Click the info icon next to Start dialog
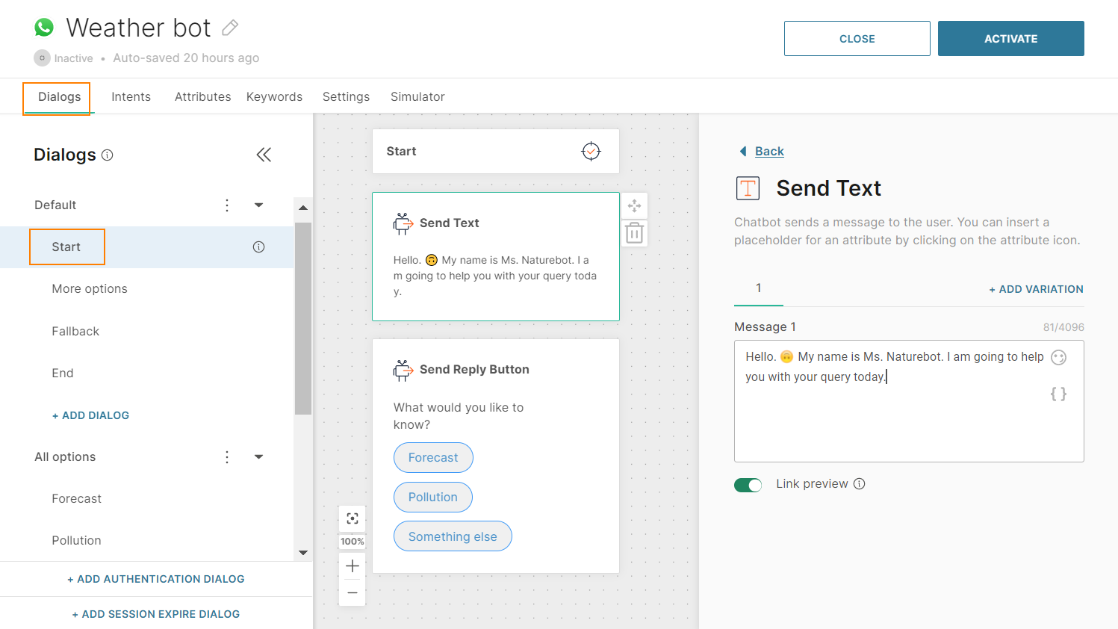Image resolution: width=1118 pixels, height=629 pixels. click(258, 247)
